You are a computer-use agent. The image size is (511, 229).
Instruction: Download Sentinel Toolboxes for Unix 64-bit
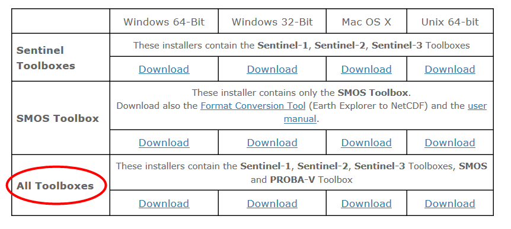(x=450, y=69)
